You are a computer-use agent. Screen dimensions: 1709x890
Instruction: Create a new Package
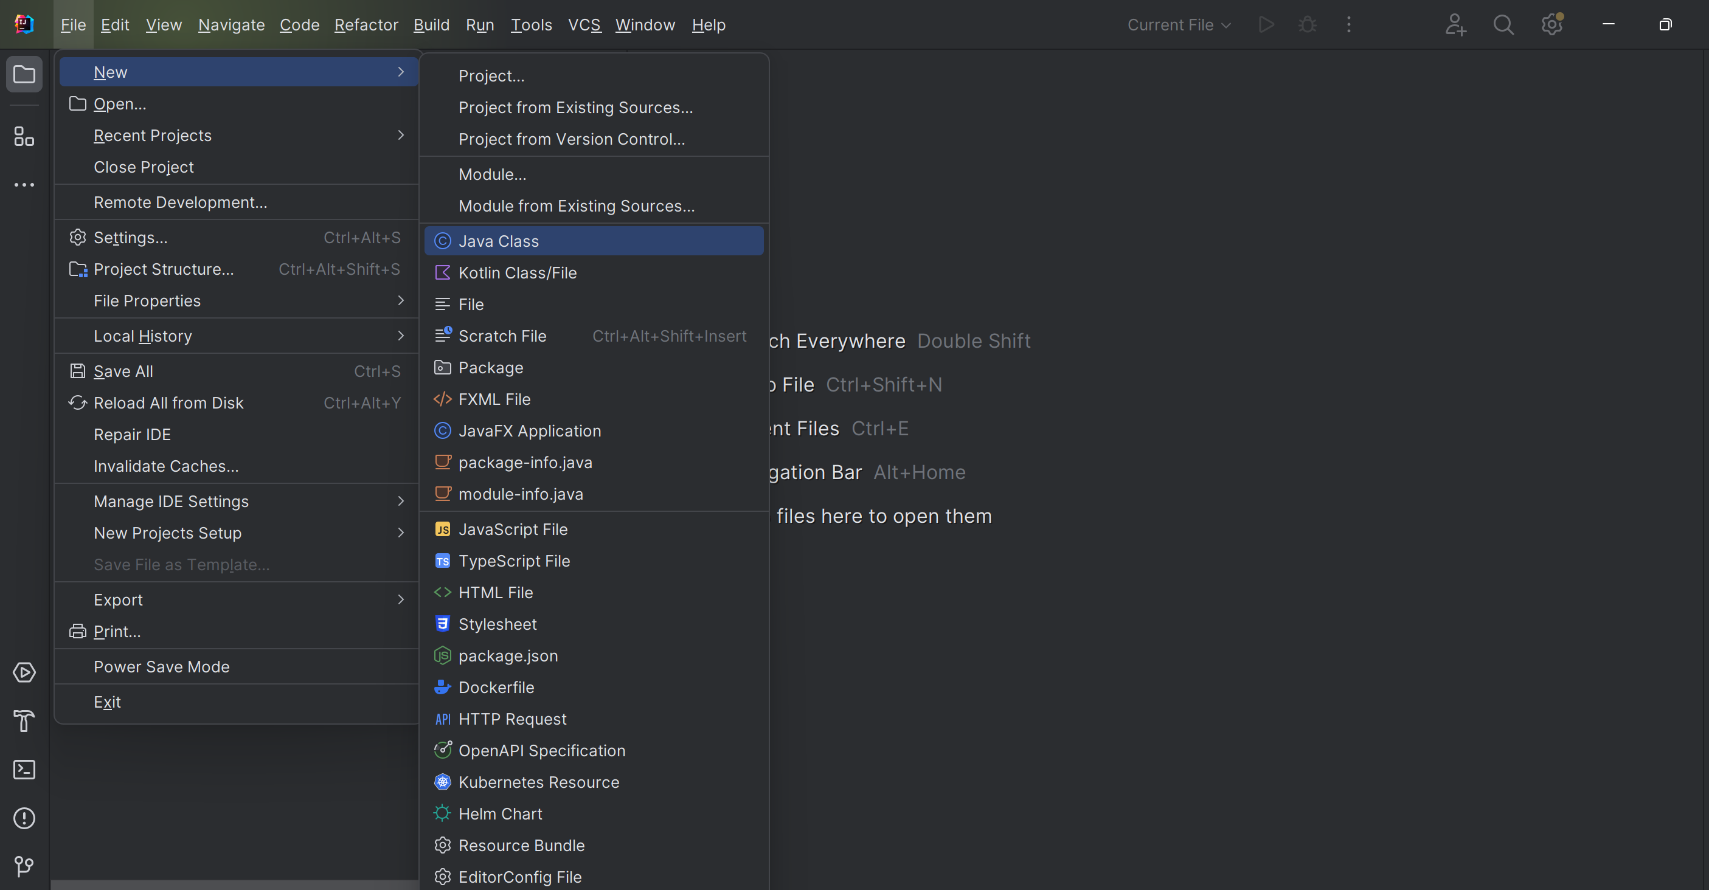pyautogui.click(x=594, y=367)
